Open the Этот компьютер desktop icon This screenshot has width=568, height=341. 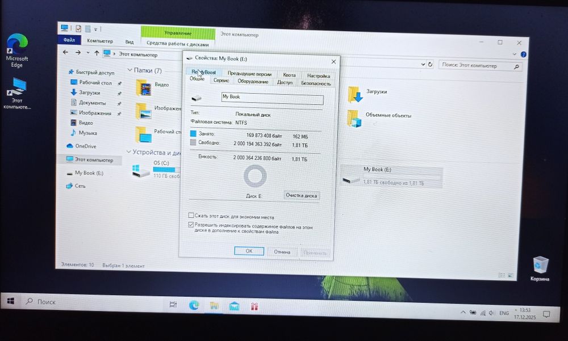[17, 93]
